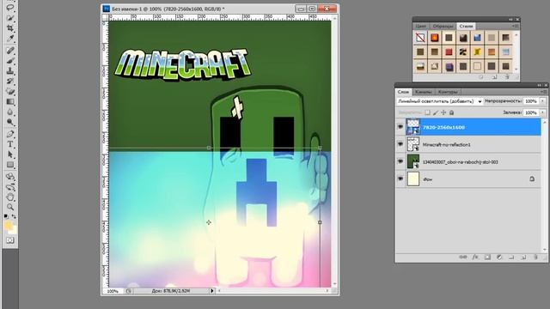
Task: Click the zoom percentage field in status bar
Action: (113, 291)
